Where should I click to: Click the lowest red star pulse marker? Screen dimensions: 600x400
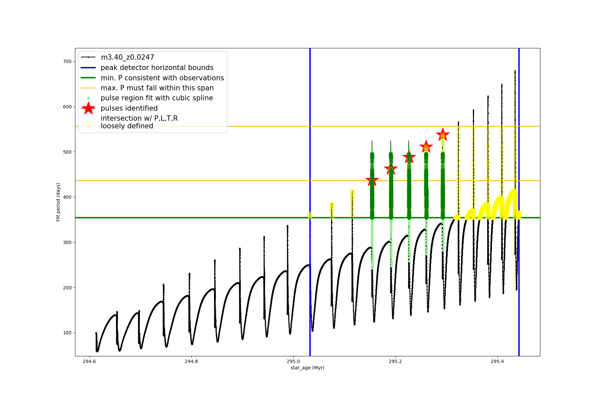pyautogui.click(x=372, y=180)
